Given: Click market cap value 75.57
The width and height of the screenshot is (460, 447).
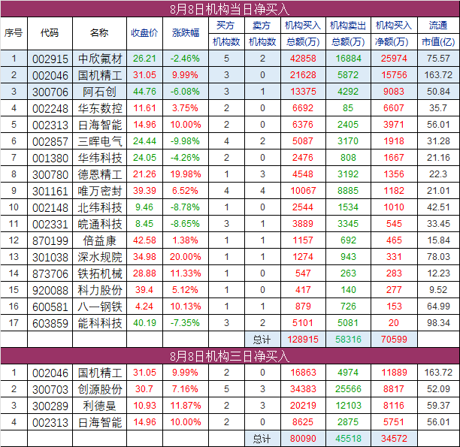Looking at the screenshot, I should (x=438, y=59).
